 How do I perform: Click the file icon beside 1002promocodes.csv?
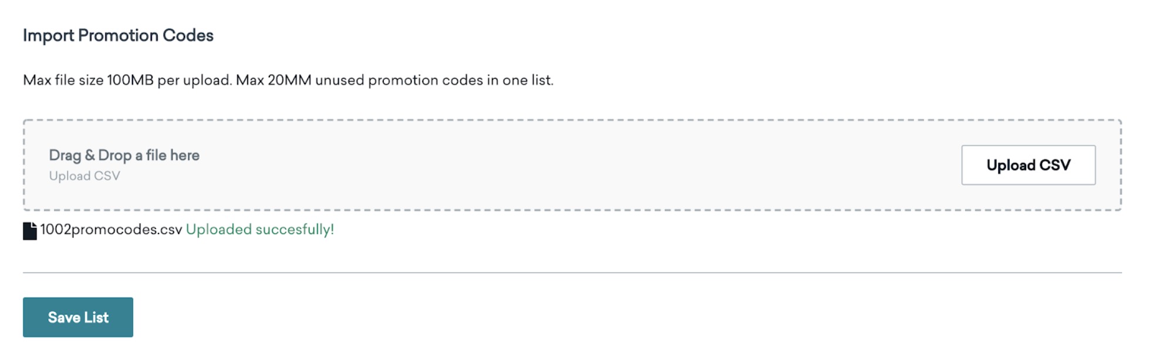(30, 231)
